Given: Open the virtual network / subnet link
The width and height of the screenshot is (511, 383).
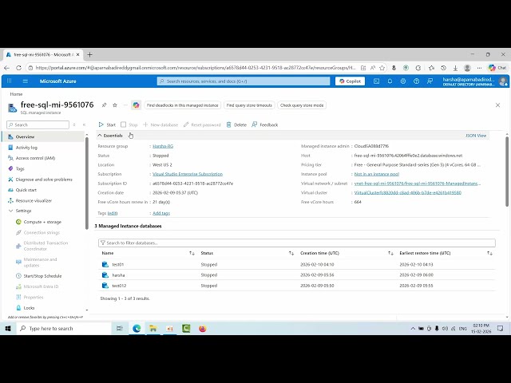Looking at the screenshot, I should click(x=417, y=184).
